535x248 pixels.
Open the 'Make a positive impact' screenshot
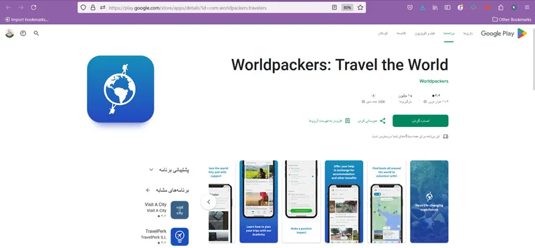tap(302, 202)
